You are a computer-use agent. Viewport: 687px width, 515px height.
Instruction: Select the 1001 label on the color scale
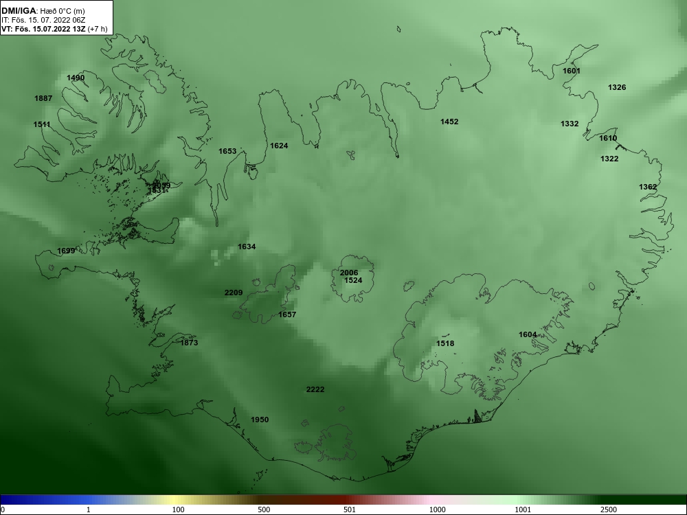click(x=523, y=510)
